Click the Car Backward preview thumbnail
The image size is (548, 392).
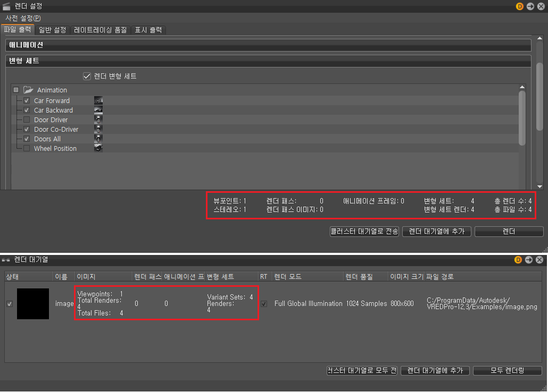tap(98, 110)
